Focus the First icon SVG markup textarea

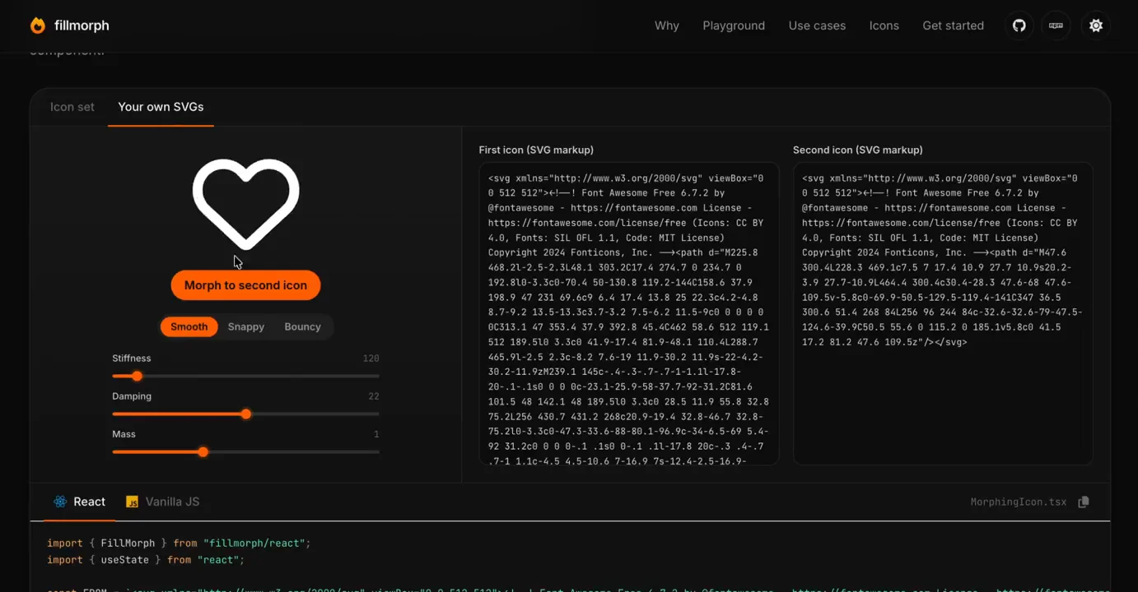(x=629, y=314)
